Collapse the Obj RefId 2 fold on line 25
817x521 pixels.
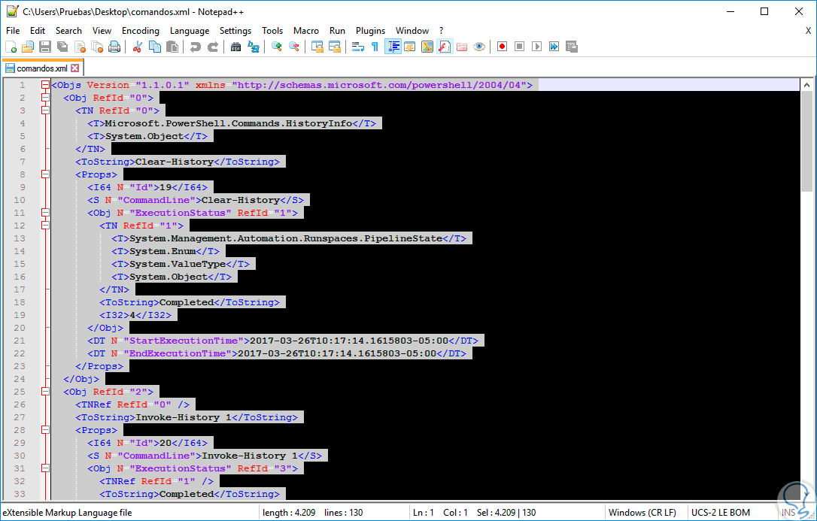point(45,392)
